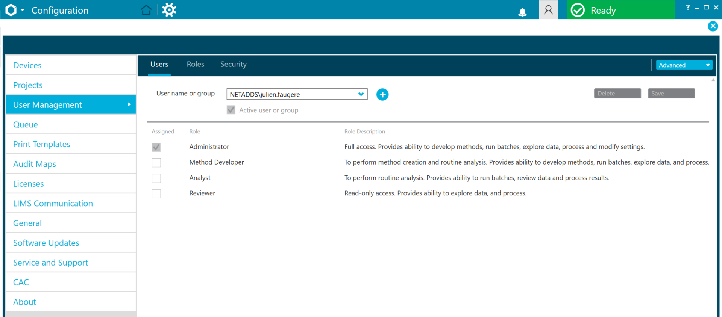Expand the User name or group dropdown
Image resolution: width=722 pixels, height=317 pixels.
(x=361, y=94)
